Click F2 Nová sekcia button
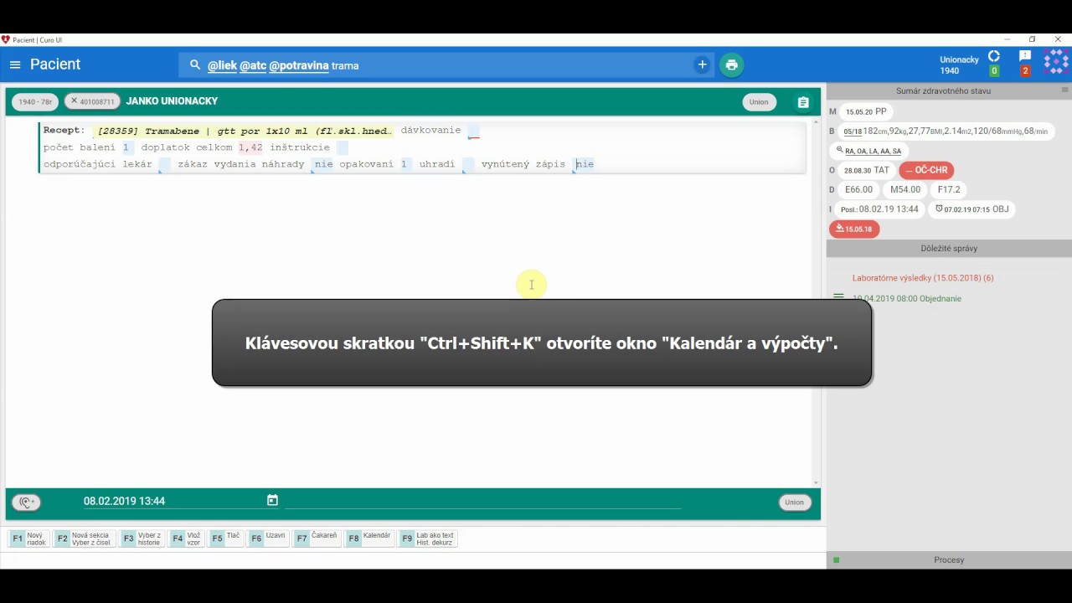Image resolution: width=1072 pixels, height=603 pixels. [x=84, y=539]
